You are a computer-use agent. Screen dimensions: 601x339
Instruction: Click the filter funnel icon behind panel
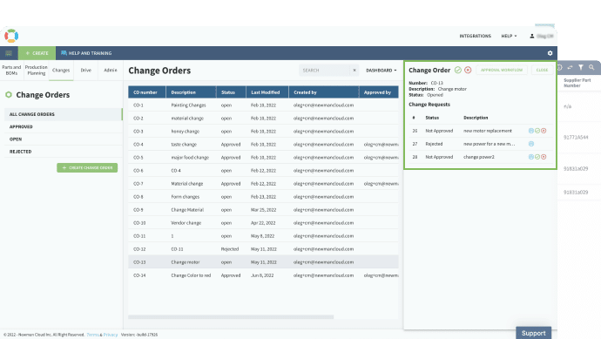point(581,67)
